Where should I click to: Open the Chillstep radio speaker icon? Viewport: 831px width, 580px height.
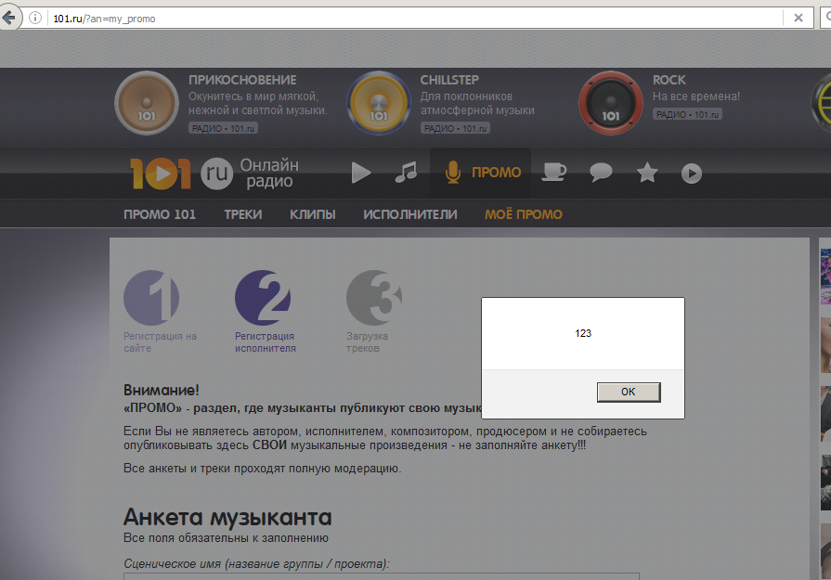[x=379, y=103]
